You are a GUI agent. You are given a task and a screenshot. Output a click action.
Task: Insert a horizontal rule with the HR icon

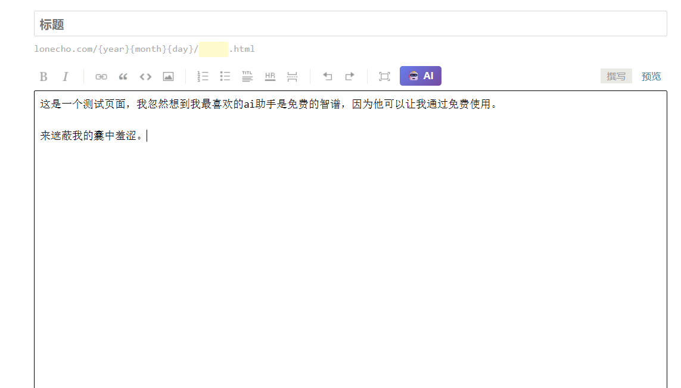pos(270,76)
